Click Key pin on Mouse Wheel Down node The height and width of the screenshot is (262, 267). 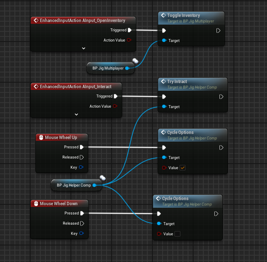pos(82,233)
